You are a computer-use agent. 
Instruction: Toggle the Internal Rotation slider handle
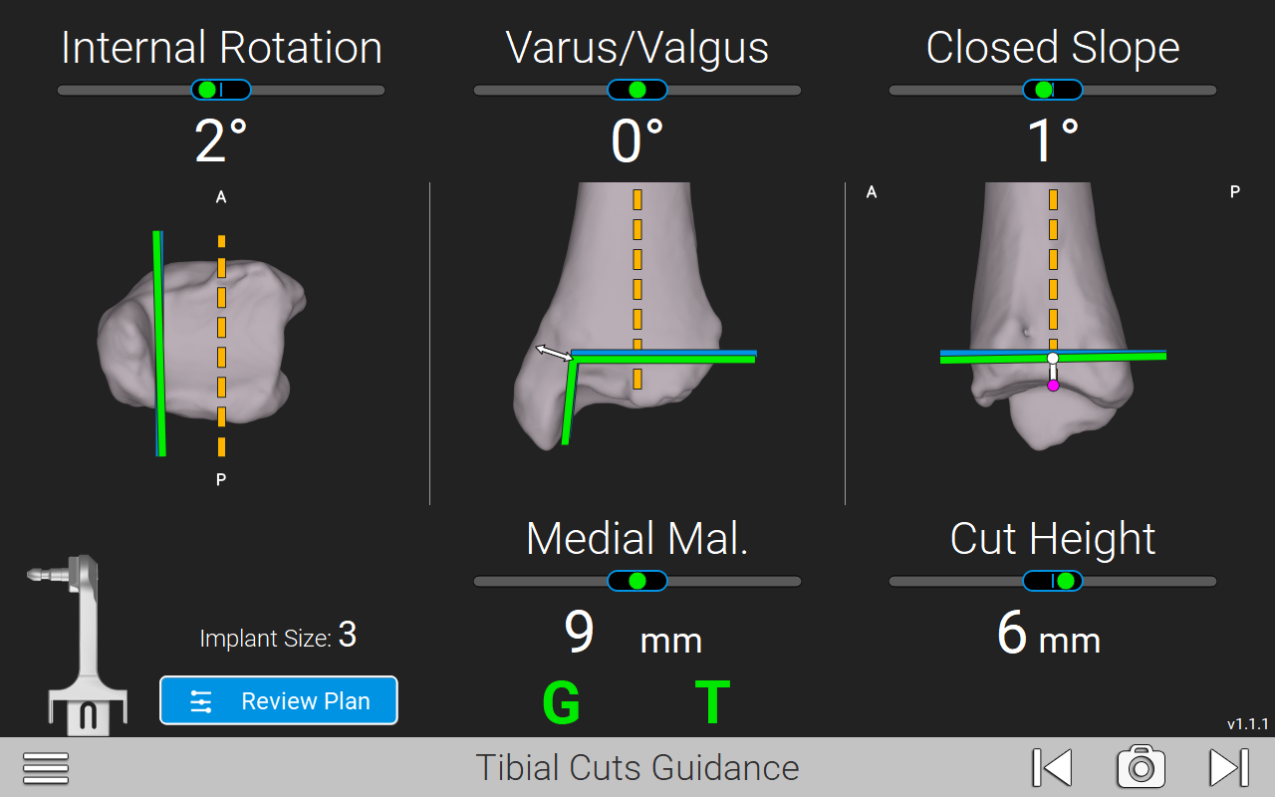click(x=221, y=90)
